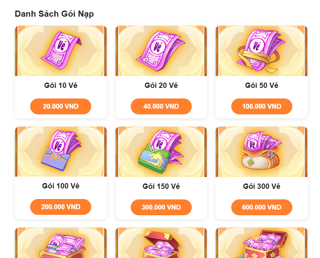
Task: Click the single pink ticket icon
Action: click(61, 51)
